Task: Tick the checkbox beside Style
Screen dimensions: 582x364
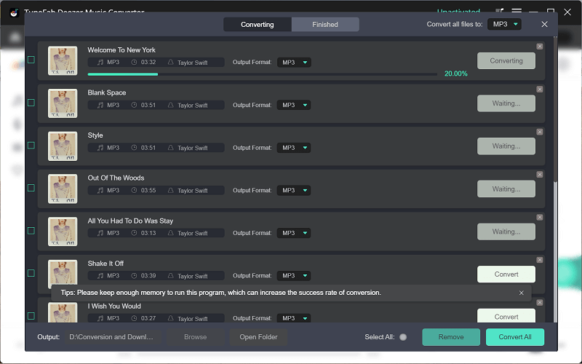Action: click(31, 146)
